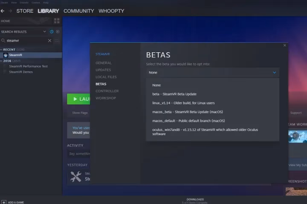
Task: Open the Friends menu
Action: click(24, 3)
